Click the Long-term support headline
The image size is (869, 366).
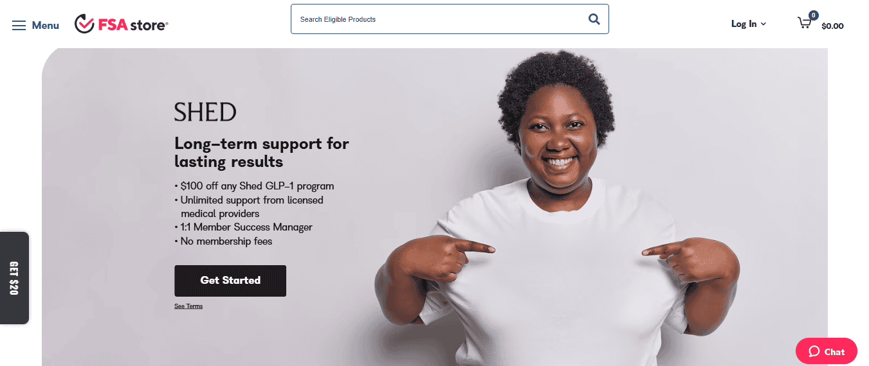(x=262, y=152)
